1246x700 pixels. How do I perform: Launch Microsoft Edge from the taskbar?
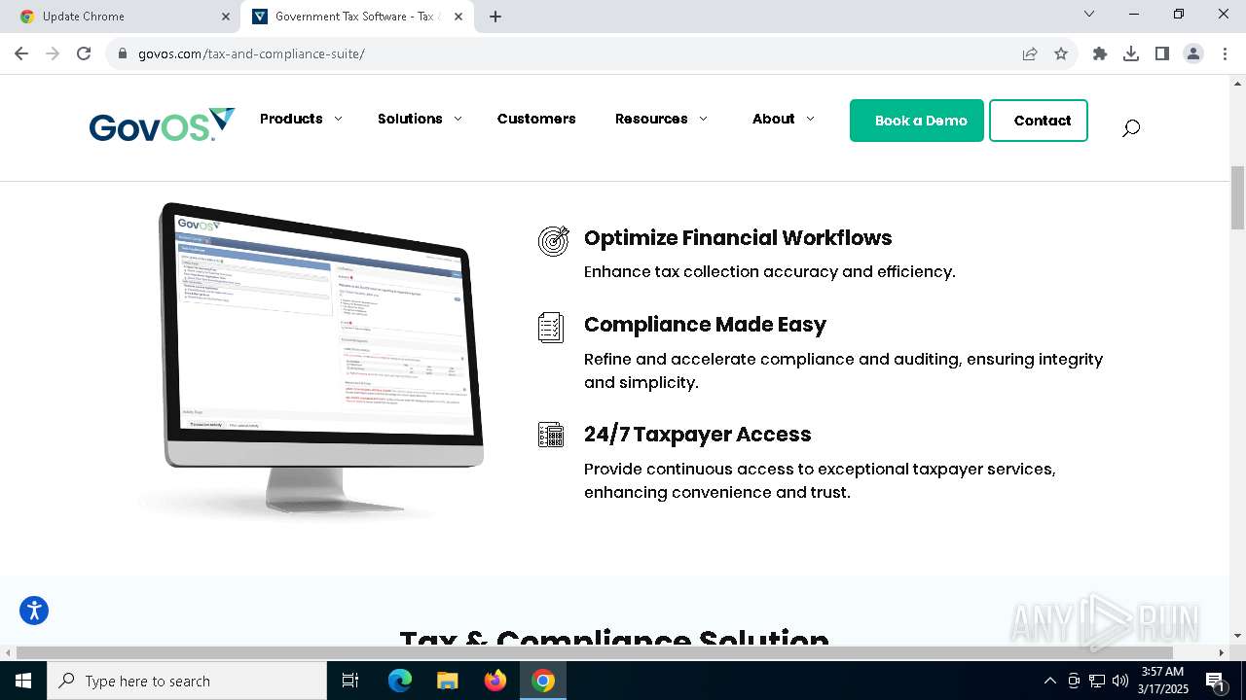tap(400, 681)
